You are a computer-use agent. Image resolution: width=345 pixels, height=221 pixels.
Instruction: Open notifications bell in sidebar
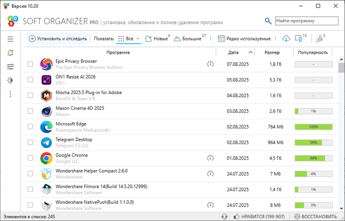pos(10,53)
